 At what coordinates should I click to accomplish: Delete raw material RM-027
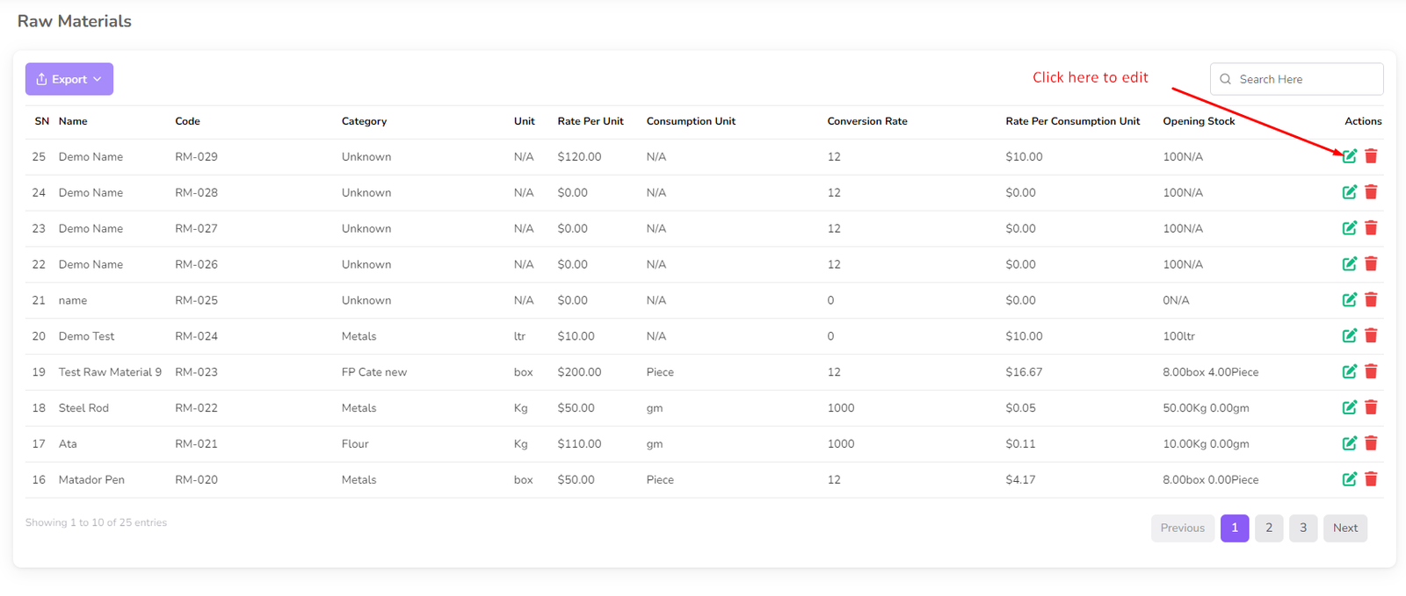click(1371, 228)
